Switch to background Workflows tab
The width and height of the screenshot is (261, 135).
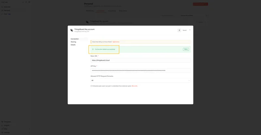pos(90,11)
